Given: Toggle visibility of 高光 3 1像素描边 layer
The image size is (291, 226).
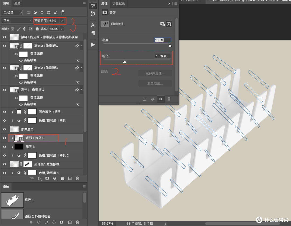Looking at the screenshot, I should [x=5, y=46].
